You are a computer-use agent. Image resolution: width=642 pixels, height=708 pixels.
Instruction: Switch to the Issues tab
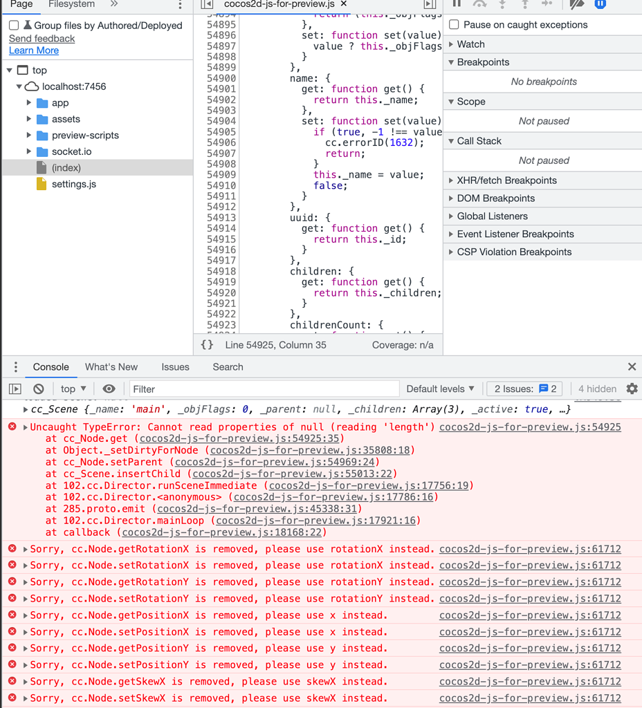pyautogui.click(x=175, y=367)
